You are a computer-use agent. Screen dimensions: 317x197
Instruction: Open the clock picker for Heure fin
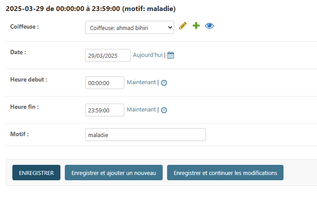click(x=164, y=110)
